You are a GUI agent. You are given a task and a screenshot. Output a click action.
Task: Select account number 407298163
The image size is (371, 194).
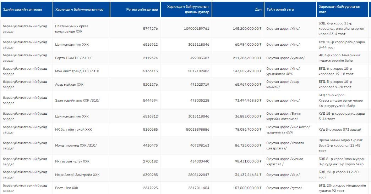pyautogui.click(x=200, y=145)
